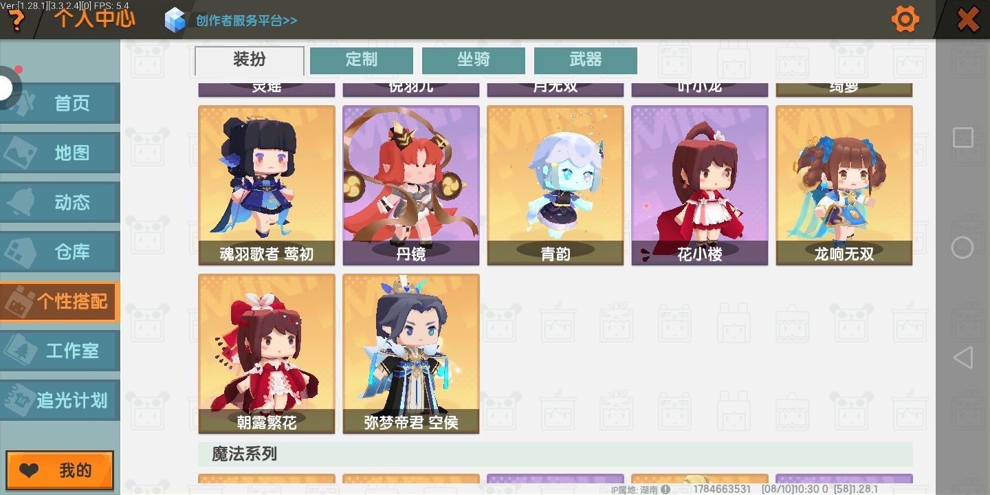Click the info icon next to IP属地
The image size is (990, 495).
(x=665, y=489)
